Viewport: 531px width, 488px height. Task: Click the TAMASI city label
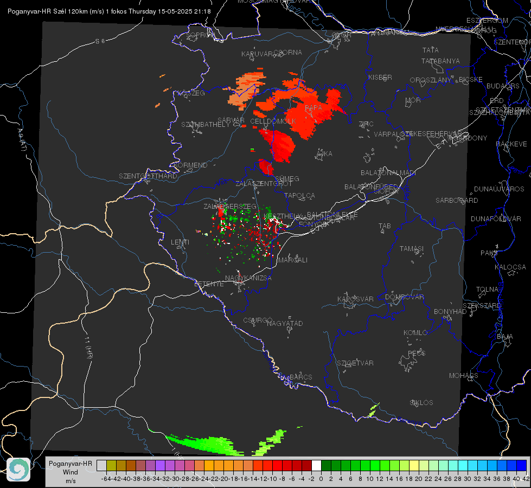tap(412, 249)
